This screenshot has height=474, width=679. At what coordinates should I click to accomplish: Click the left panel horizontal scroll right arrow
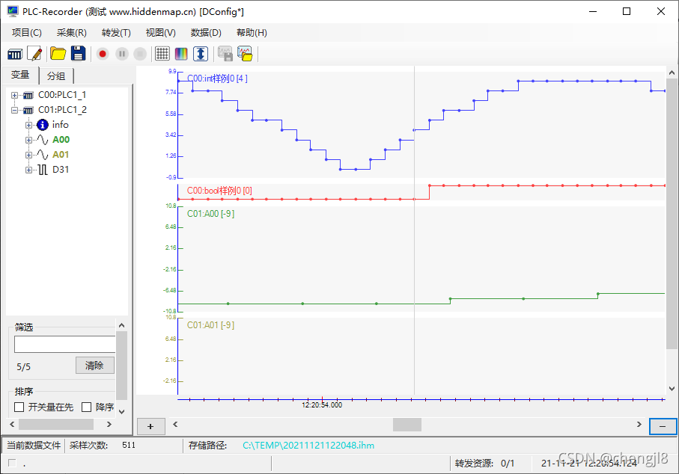tap(109, 424)
